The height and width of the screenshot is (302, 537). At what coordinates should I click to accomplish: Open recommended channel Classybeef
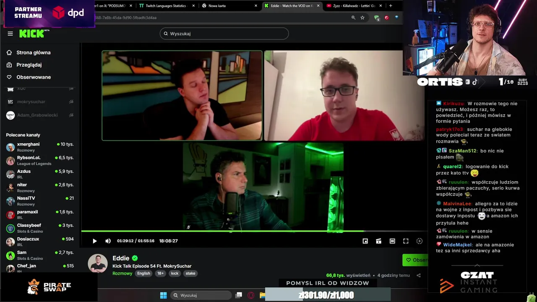tap(40, 228)
